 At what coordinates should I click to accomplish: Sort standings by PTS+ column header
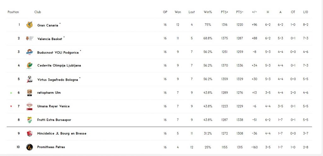click(x=225, y=12)
